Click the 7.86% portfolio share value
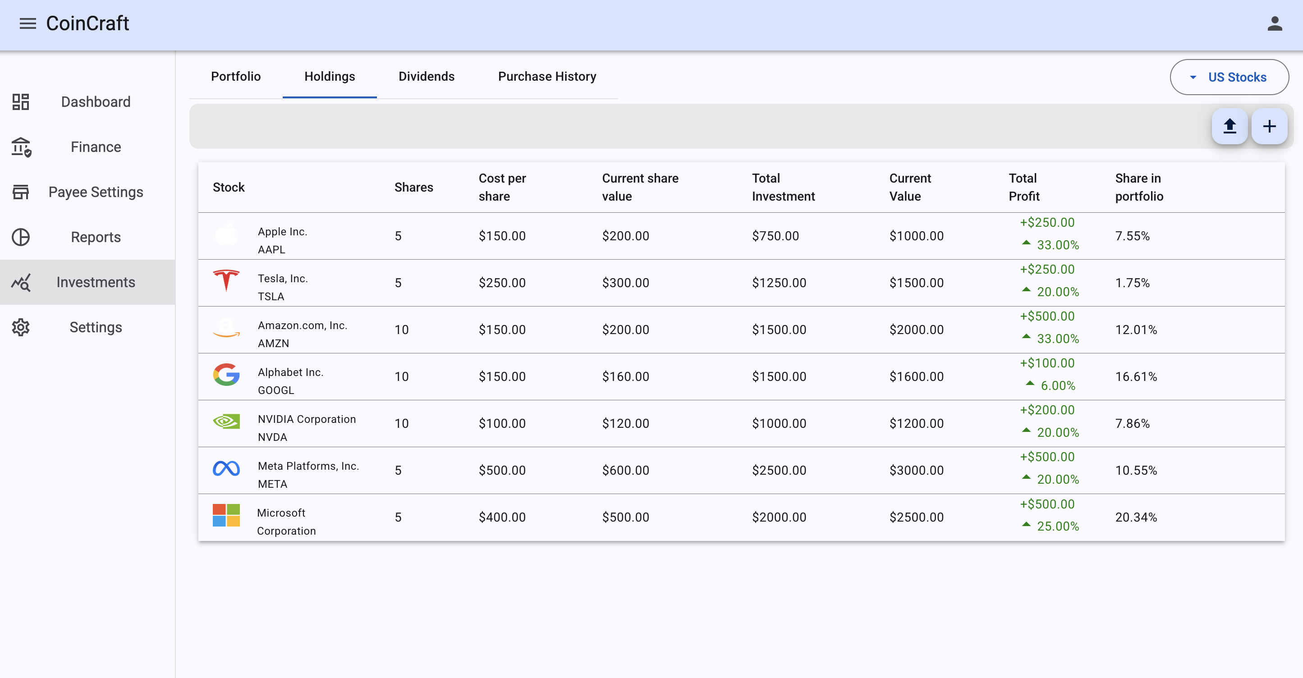This screenshot has width=1303, height=678. tap(1133, 423)
